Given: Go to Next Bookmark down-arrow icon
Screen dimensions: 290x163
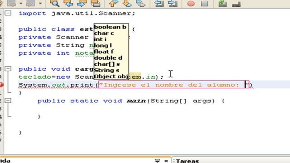Looking at the screenshot, I should 127,3.
